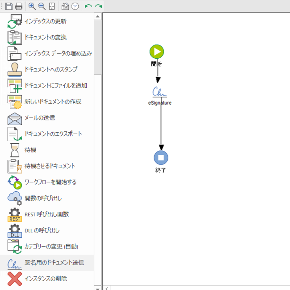Click the カテゴリーの変更 (自動) label
The width and height of the screenshot is (290, 290).
[x=51, y=247]
